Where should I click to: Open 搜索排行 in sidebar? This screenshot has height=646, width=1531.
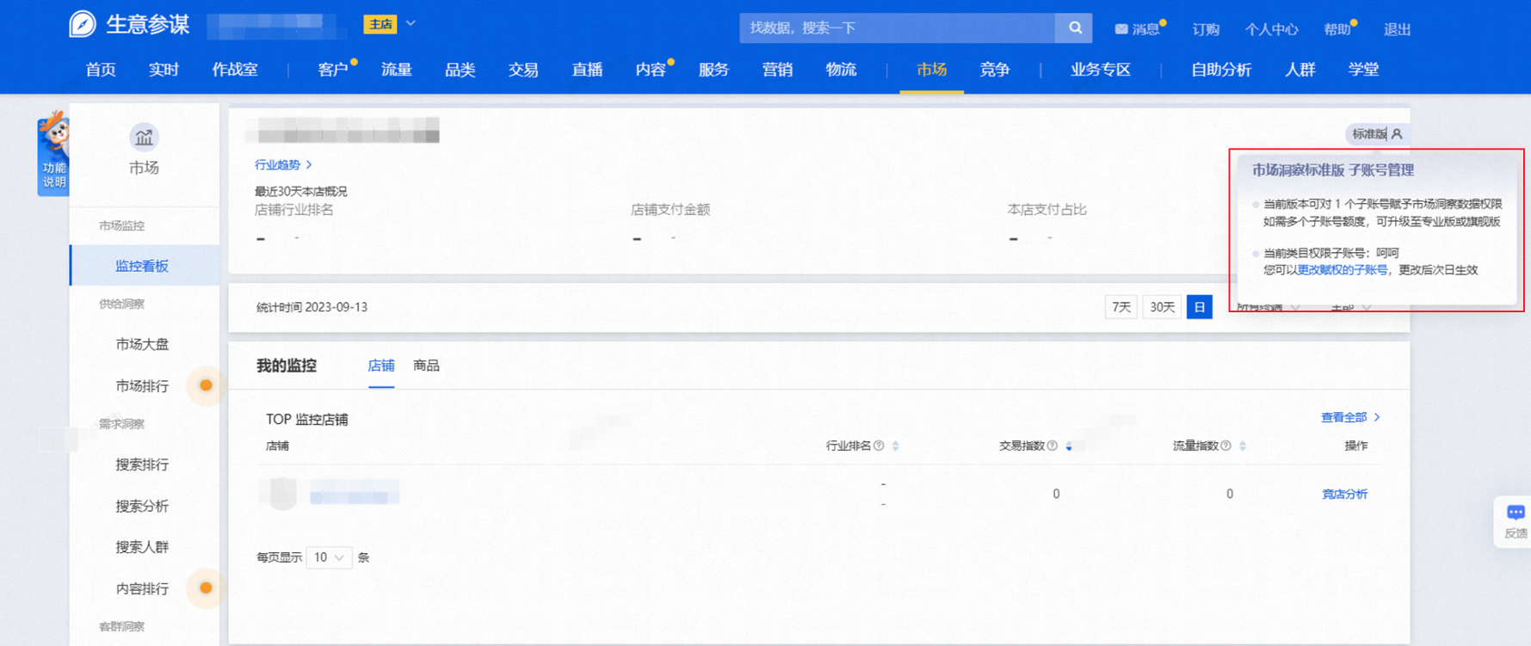142,465
